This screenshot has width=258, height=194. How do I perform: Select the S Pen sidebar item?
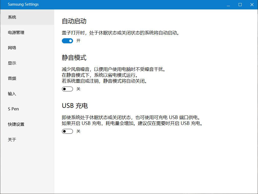click(13, 109)
